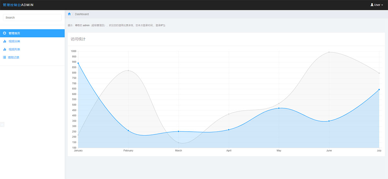388x179 pixels.
Task: Click the gray data point for March
Action: 178,143
